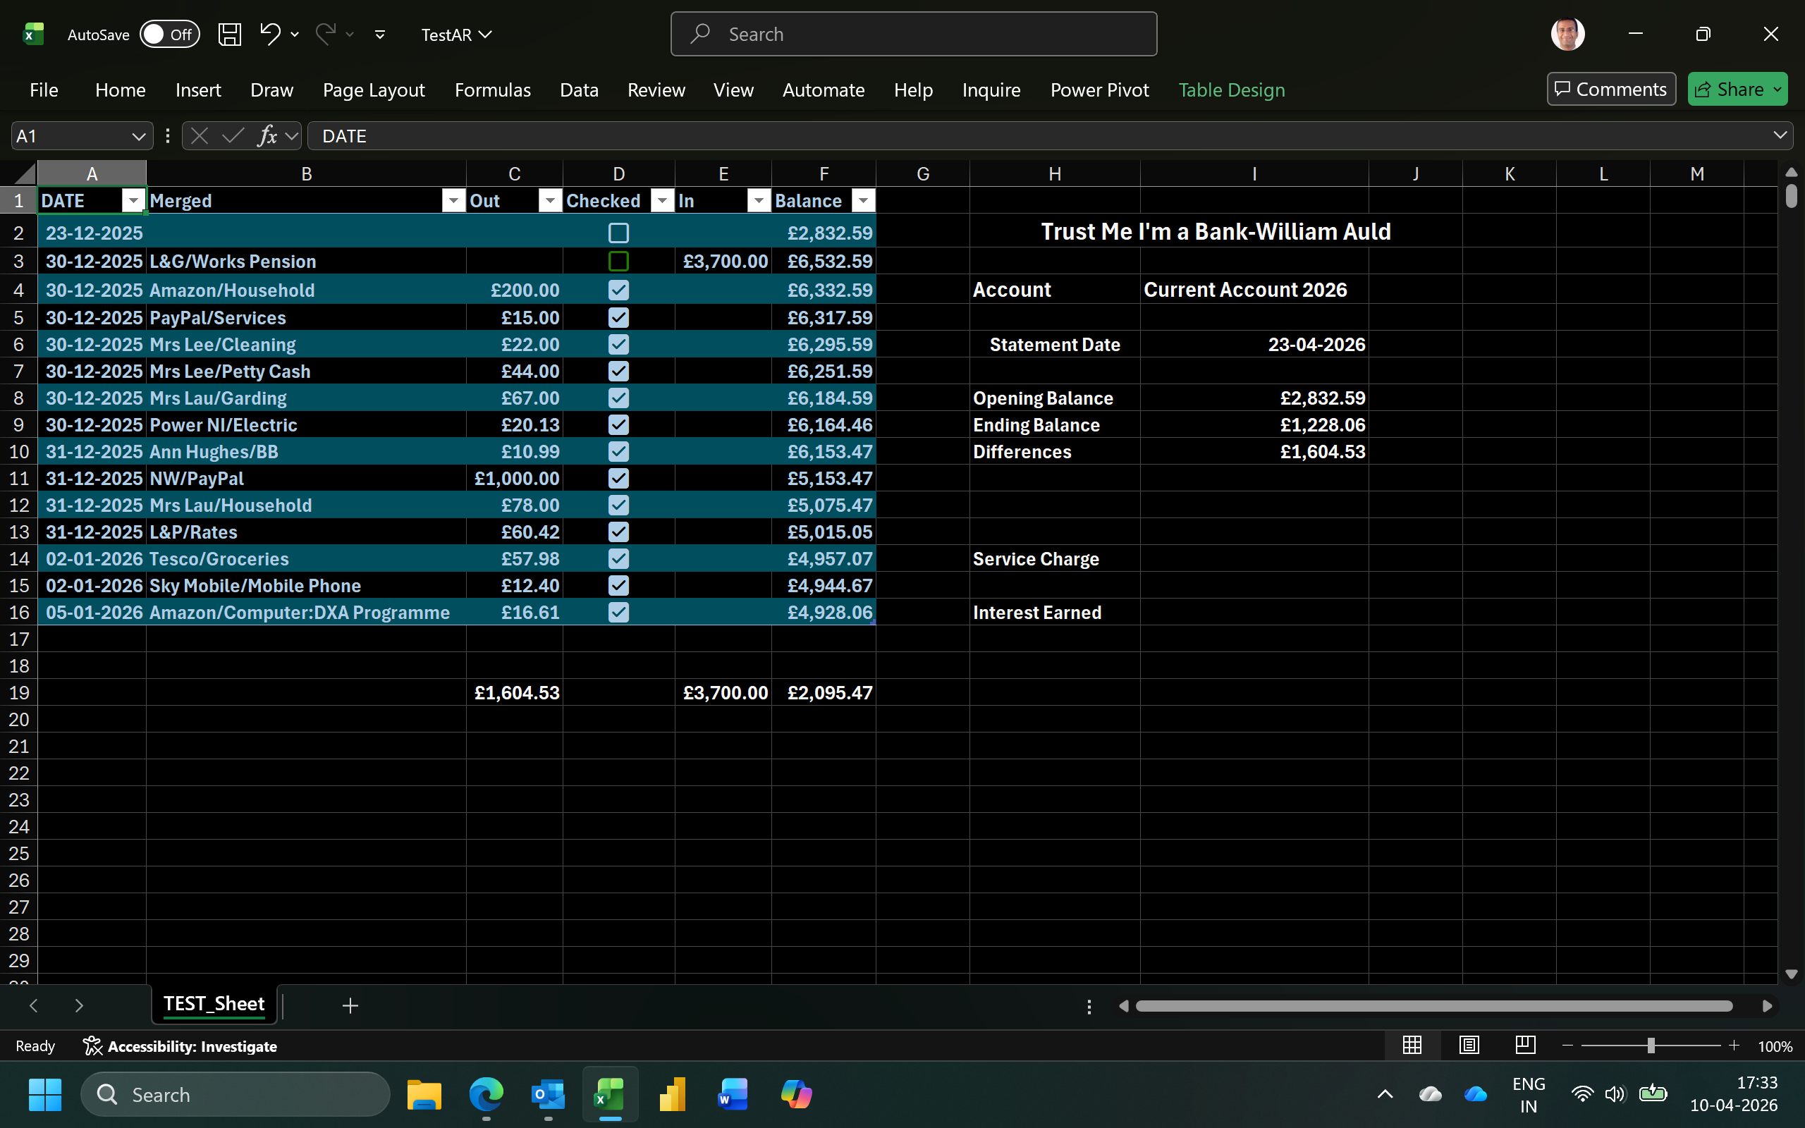
Task: Open the Formulas ribbon tab
Action: tap(492, 90)
